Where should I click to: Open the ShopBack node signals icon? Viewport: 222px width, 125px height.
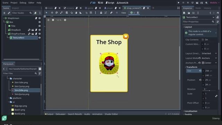pyautogui.click(x=29, y=30)
